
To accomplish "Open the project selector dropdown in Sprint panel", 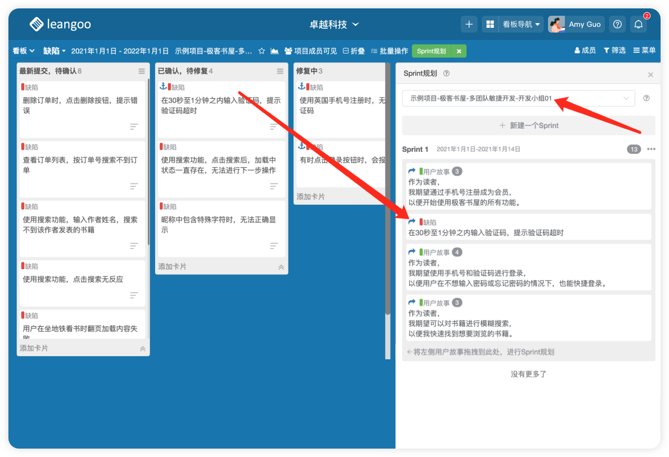I will 518,98.
